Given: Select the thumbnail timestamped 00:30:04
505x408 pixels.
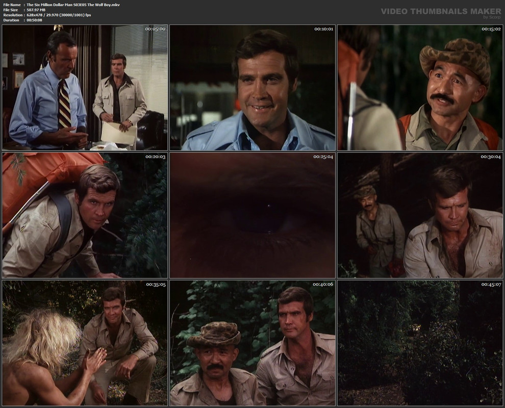Looking at the screenshot, I should coord(420,215).
